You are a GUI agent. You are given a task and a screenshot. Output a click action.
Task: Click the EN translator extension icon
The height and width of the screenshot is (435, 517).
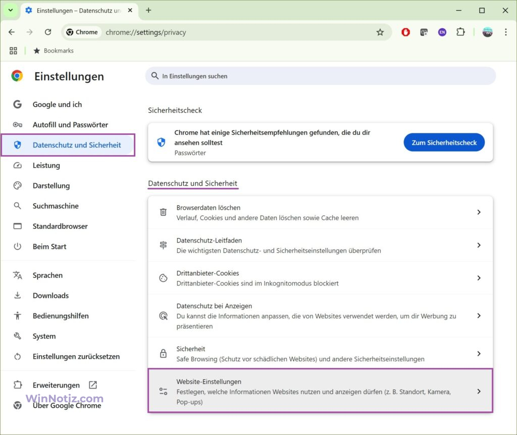442,32
